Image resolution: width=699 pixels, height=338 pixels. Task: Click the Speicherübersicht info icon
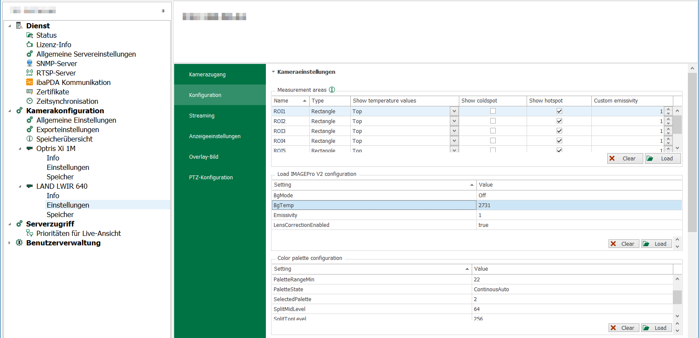(30, 139)
